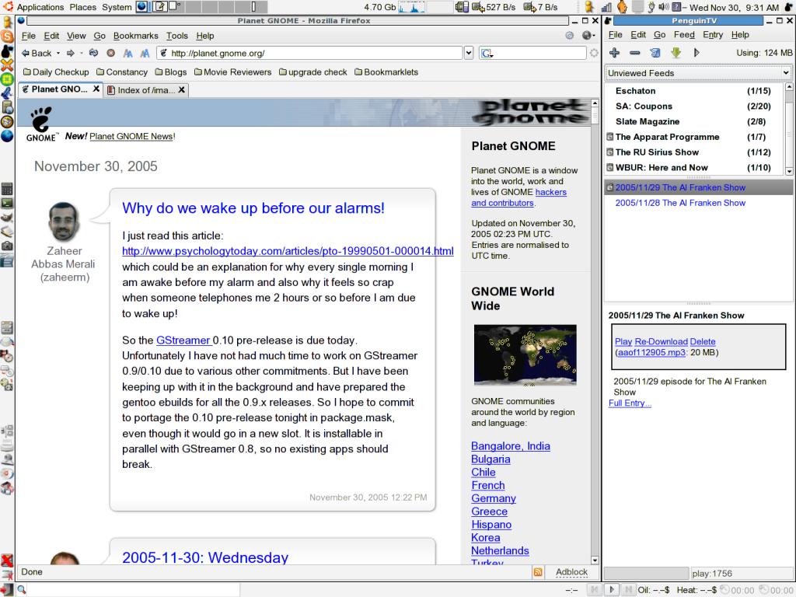The image size is (796, 597).
Task: Expand the Unviewed Feeds filter dropdown
Action: [786, 72]
